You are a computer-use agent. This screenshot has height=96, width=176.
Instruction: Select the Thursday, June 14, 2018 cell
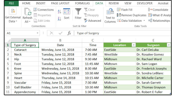tap(60, 78)
